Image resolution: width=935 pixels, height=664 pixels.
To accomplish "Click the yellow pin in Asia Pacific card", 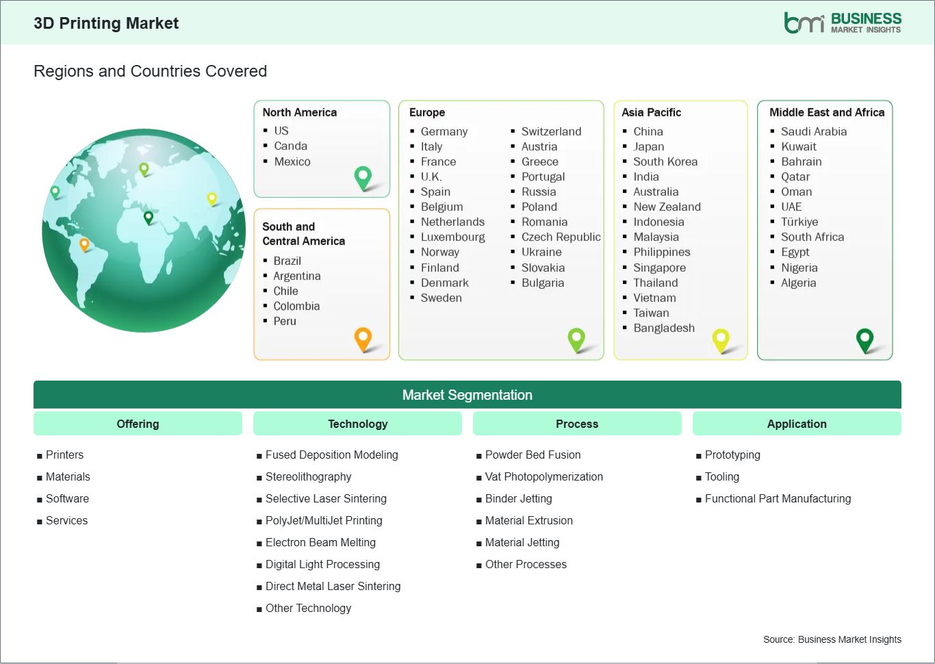I will 721,339.
